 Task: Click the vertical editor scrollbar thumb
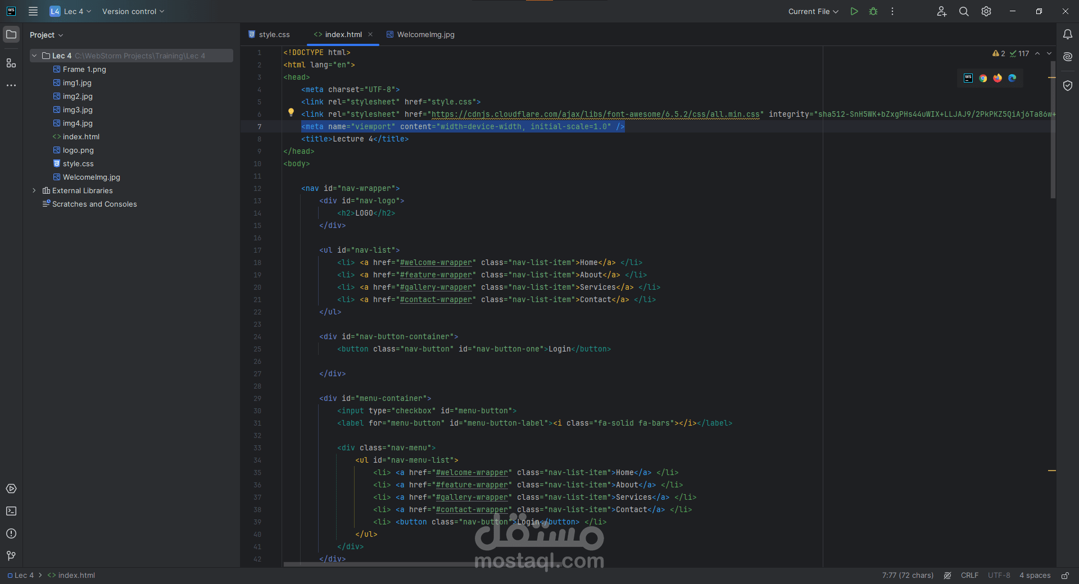coord(1053,129)
